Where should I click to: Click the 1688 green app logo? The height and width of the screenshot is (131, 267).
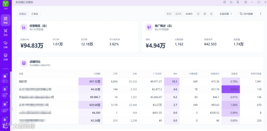pos(5,3)
